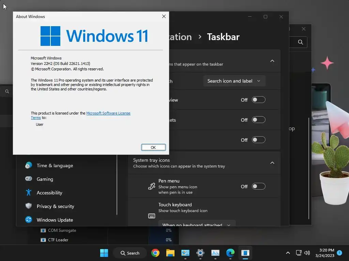Screen dimensions: 349x261
Task: Show hidden system tray icons
Action: click(288, 253)
